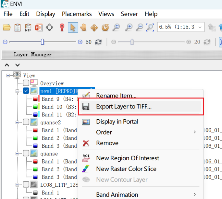The image size is (222, 199).
Task: Click the Layer Manager panel title
Action: [x=33, y=55]
